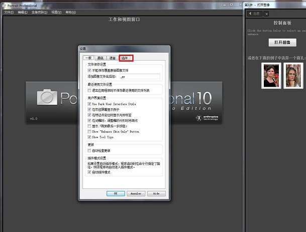
Task: Open the menu with the (S) shortcut
Action: (x=39, y=12)
